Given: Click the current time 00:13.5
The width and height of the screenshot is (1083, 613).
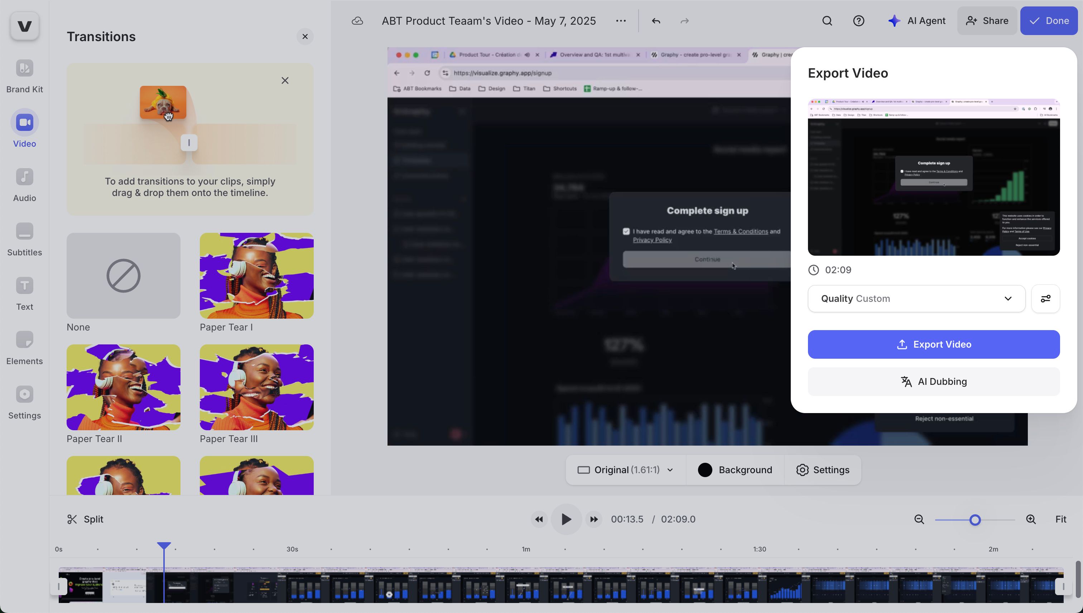Looking at the screenshot, I should [627, 520].
